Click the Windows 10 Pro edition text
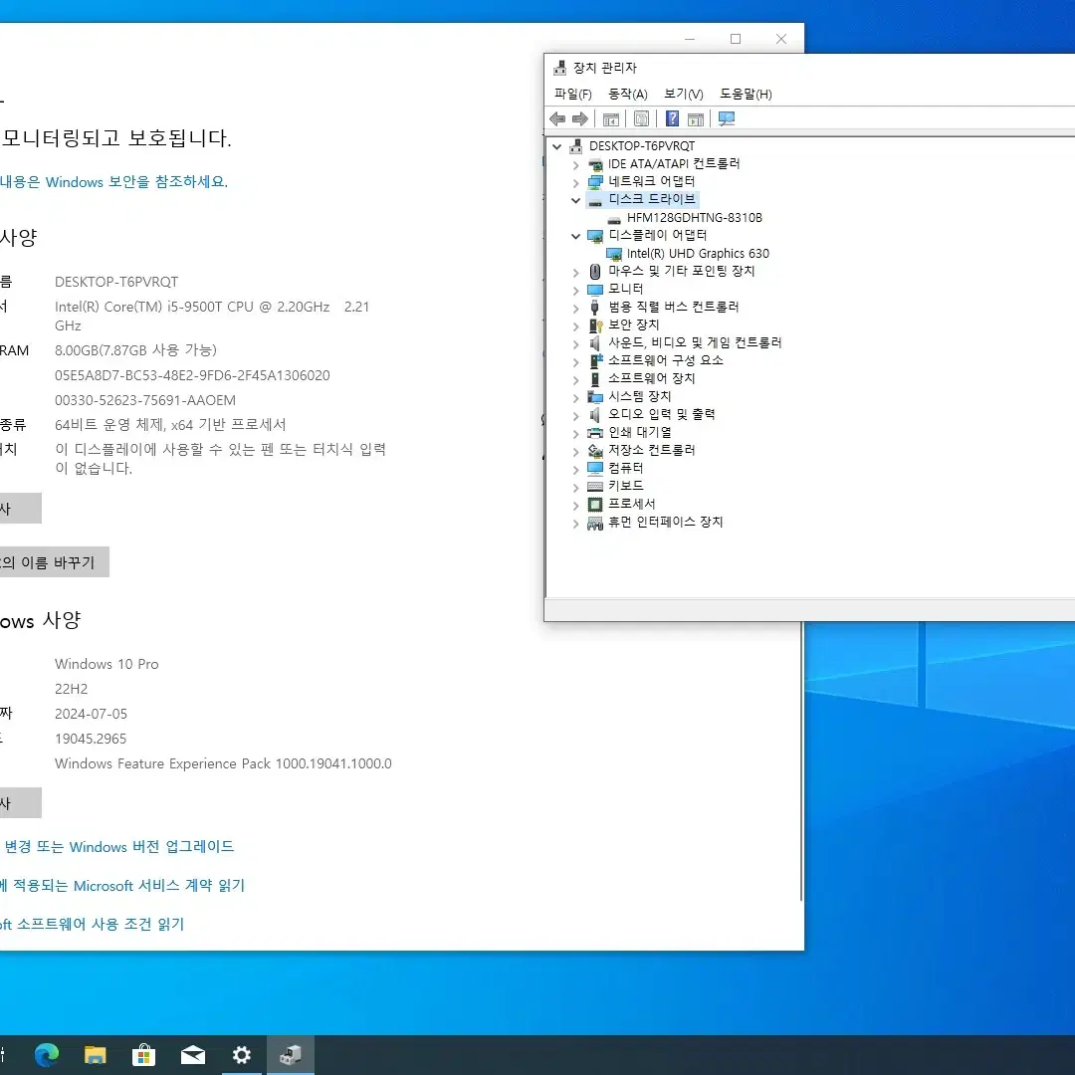The image size is (1075, 1075). click(107, 664)
